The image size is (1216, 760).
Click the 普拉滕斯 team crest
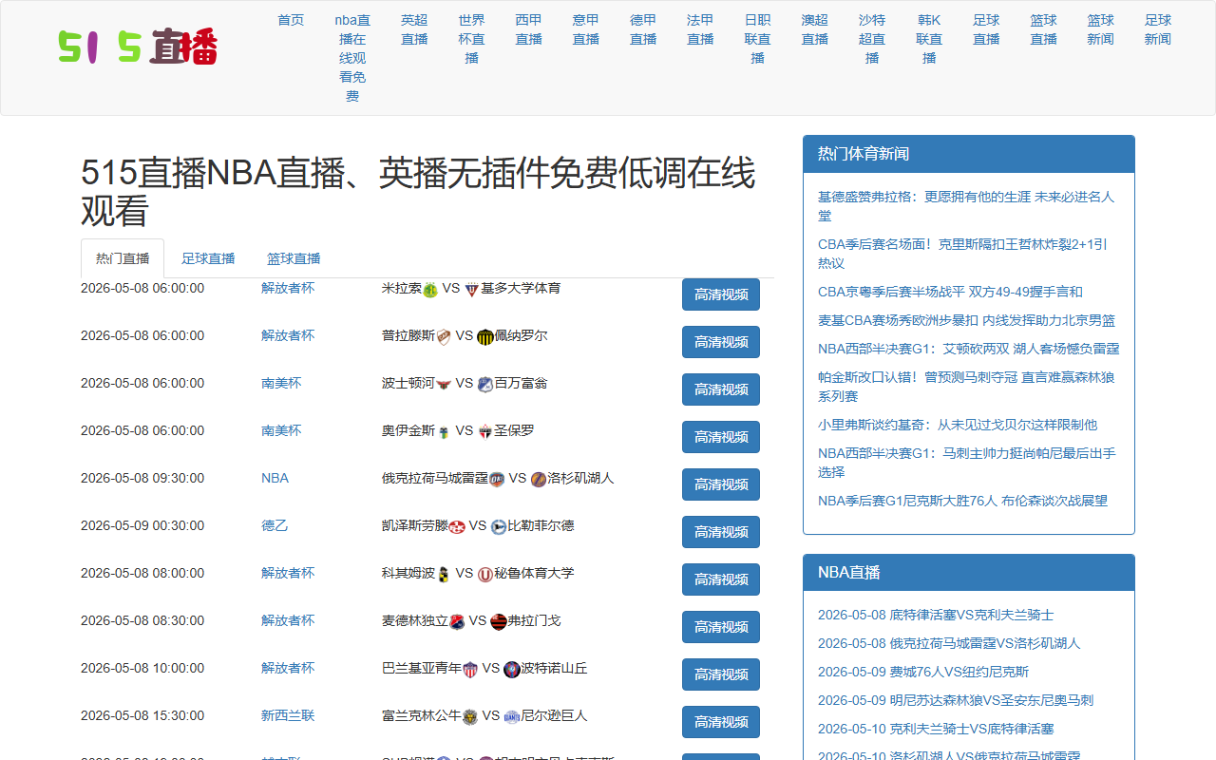pos(444,337)
